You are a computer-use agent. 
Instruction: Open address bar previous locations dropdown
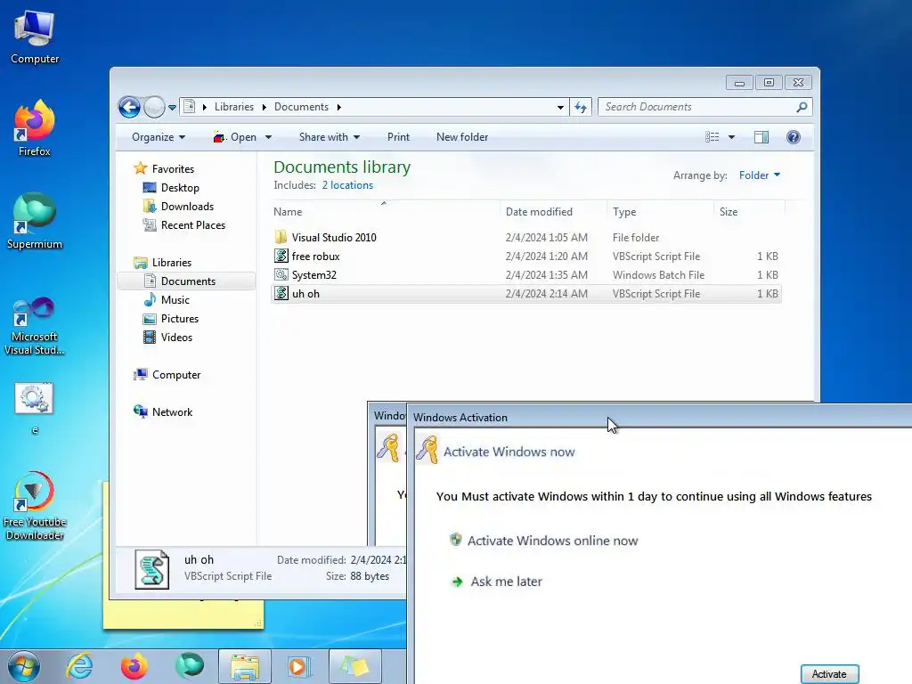point(560,107)
